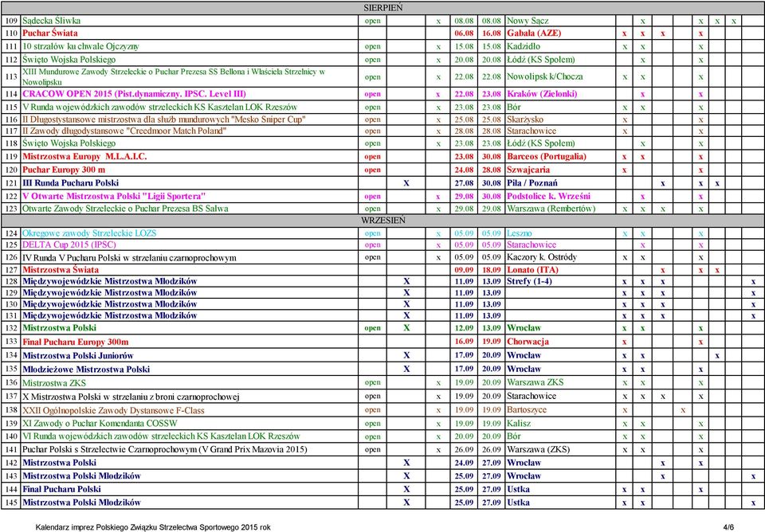
Task: Select row number 121
Action: (x=11, y=183)
